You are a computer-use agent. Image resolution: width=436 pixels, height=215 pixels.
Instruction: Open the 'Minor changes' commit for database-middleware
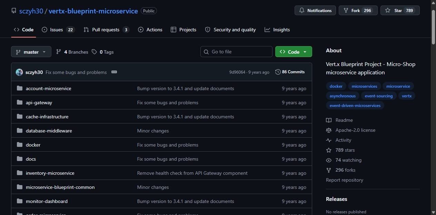tap(153, 131)
